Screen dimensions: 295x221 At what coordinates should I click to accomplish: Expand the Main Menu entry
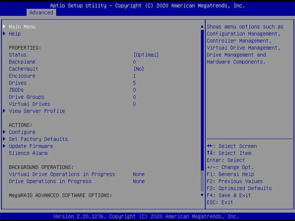22,27
